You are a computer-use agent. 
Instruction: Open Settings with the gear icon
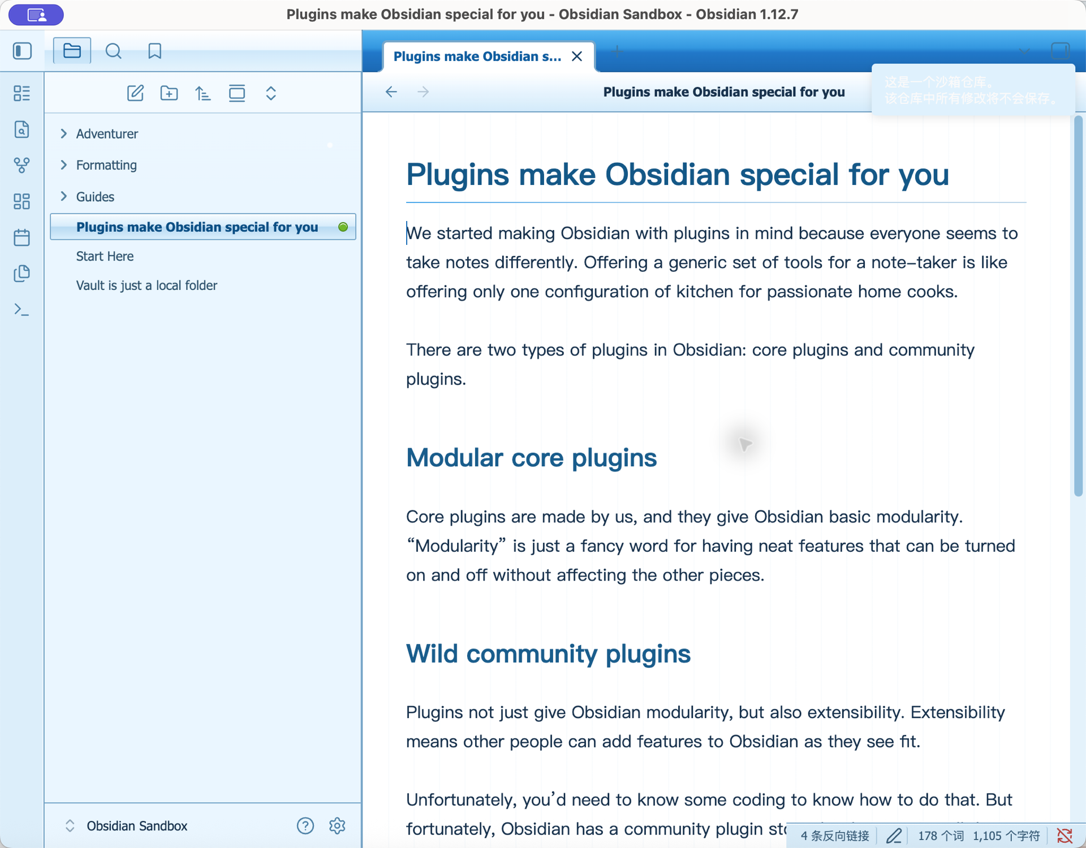337,826
